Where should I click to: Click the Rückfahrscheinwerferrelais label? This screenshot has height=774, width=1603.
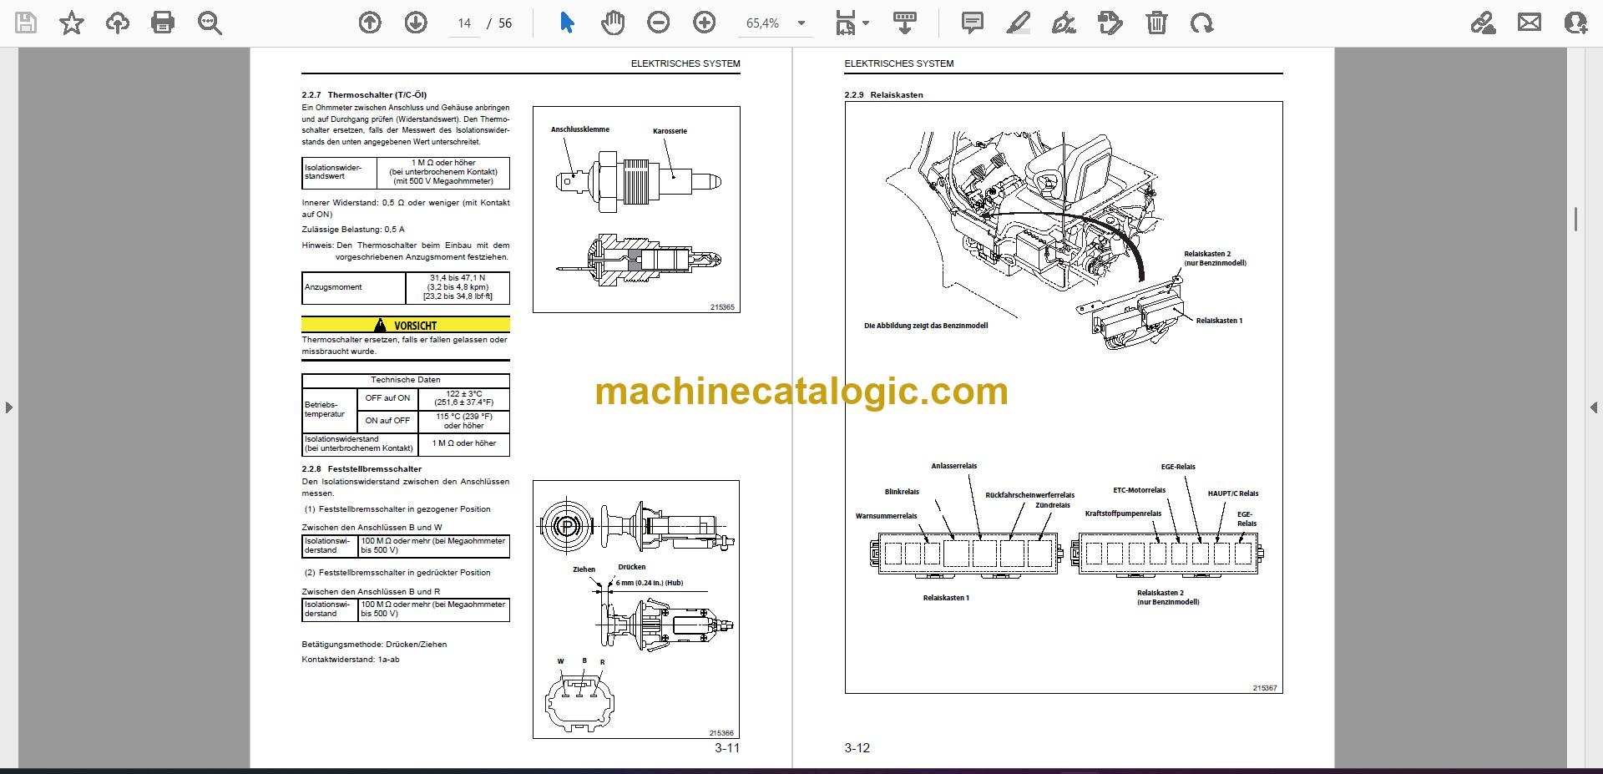tap(1029, 495)
